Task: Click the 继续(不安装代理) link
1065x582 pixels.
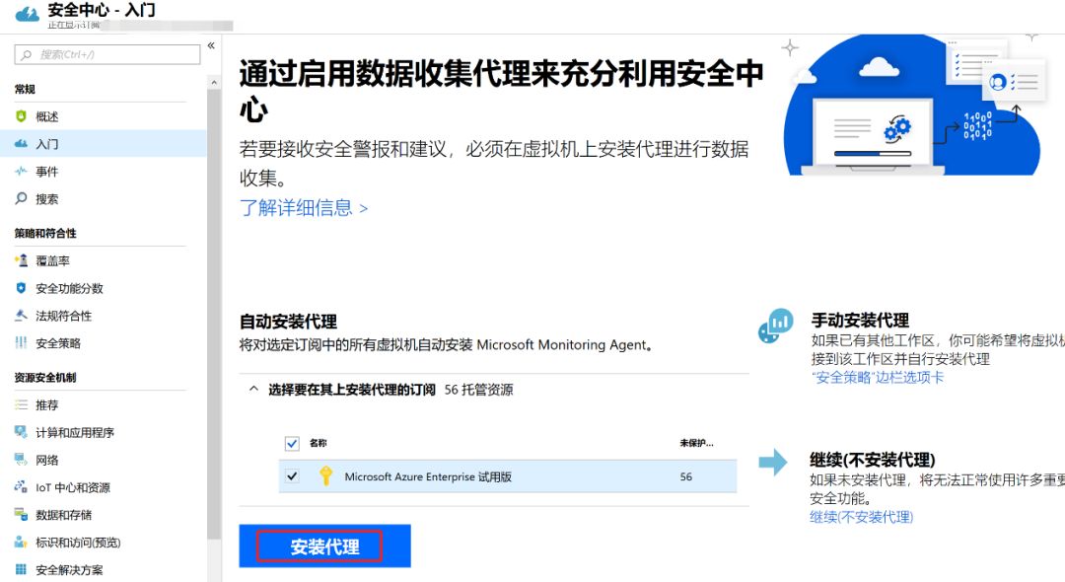Action: (x=861, y=517)
